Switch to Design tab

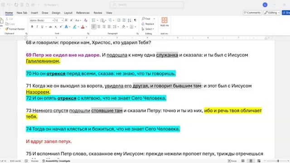point(56,13)
